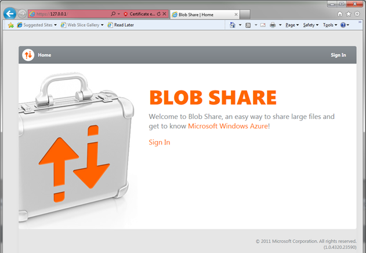
Task: Click the browser Home icon at top right
Action: click(x=340, y=14)
